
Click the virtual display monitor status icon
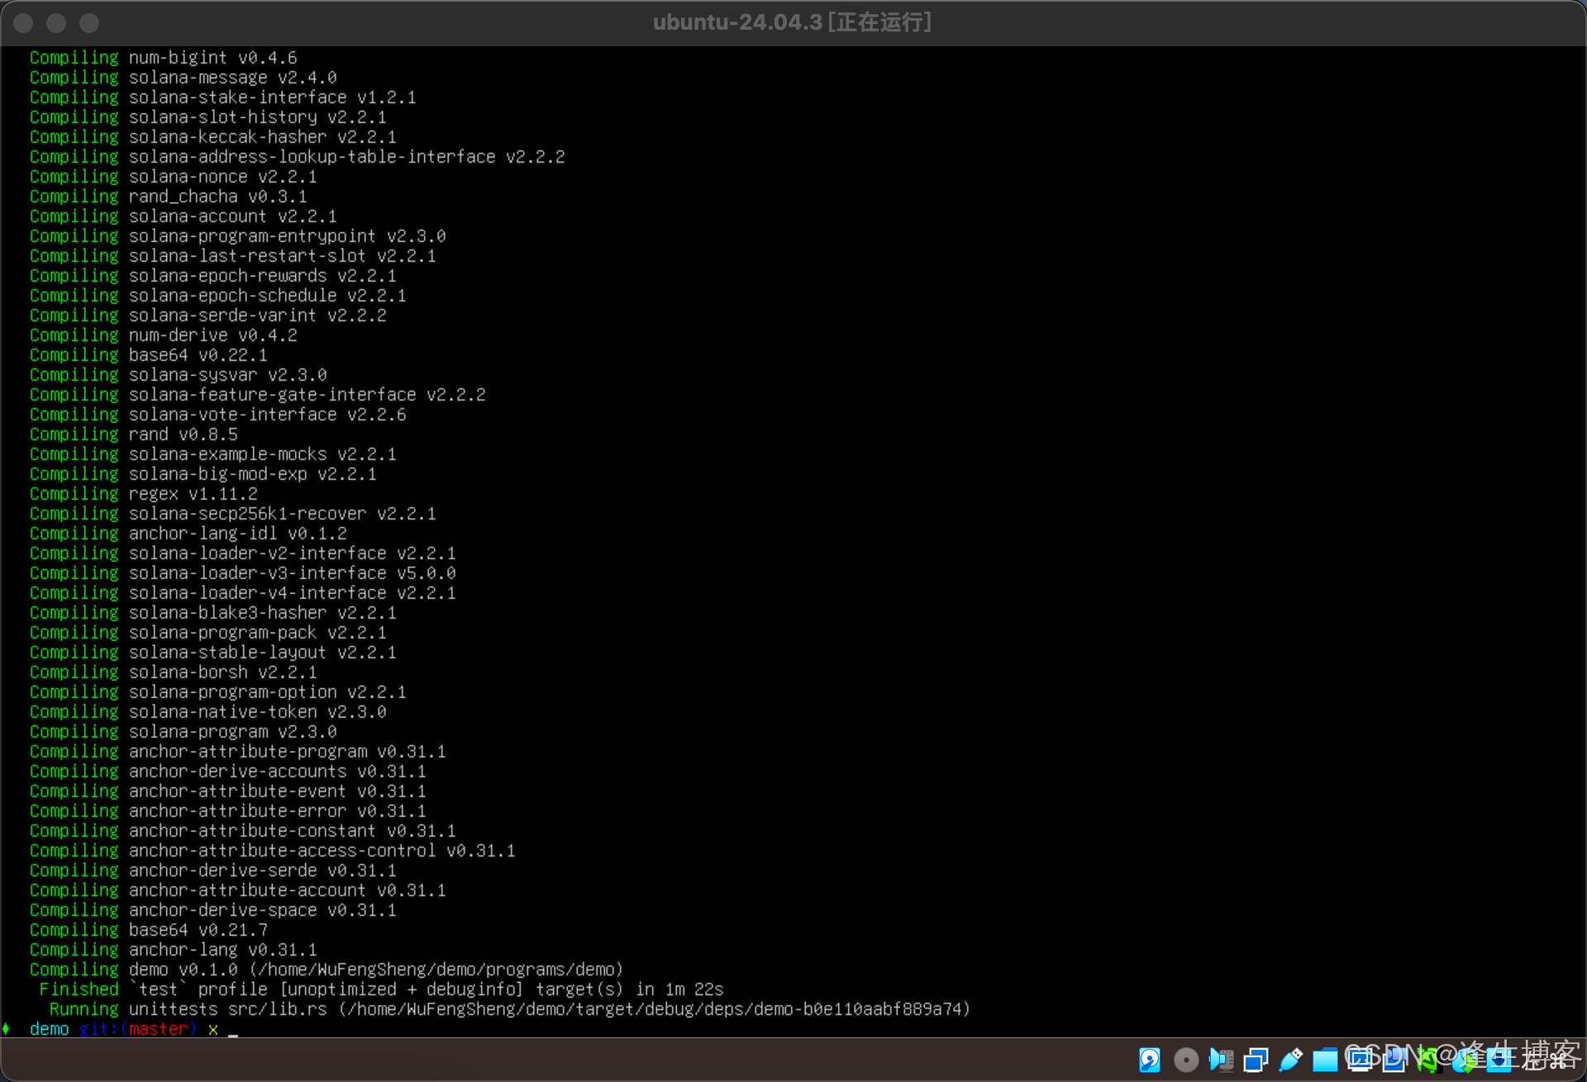tap(1360, 1060)
